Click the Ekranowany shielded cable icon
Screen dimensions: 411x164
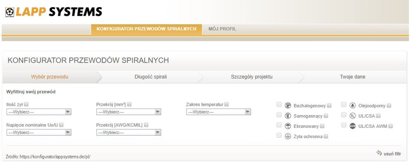click(x=288, y=126)
